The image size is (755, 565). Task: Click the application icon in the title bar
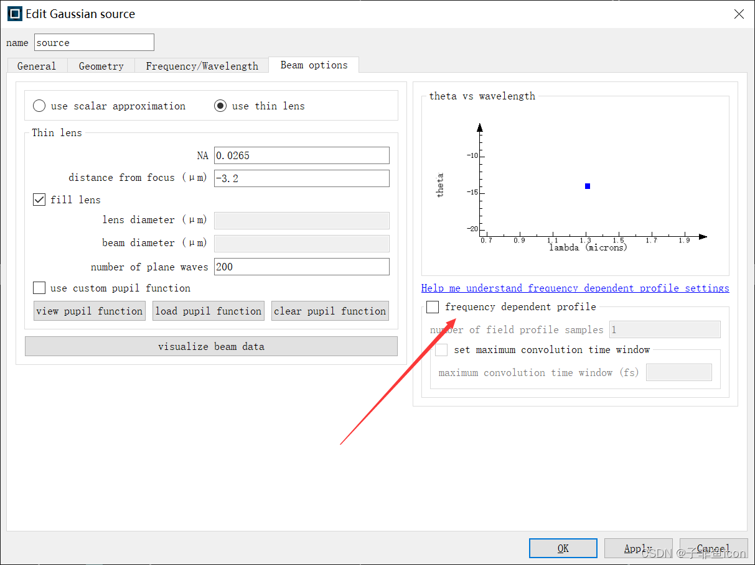pyautogui.click(x=14, y=14)
